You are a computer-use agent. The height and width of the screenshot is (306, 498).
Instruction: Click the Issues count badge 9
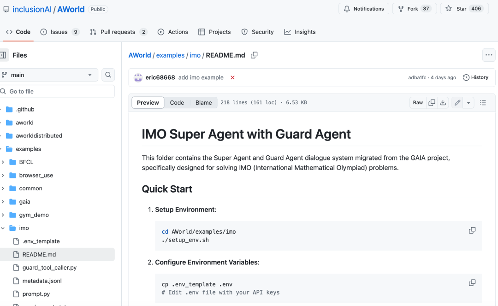click(75, 32)
